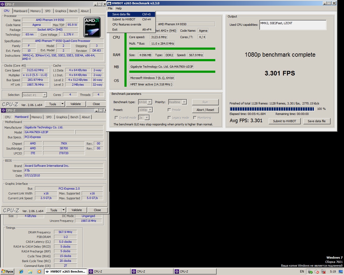Expand Tools arrow in the CPU tab window
Image resolution: width=344 pixels, height=275 pixels.
point(62,104)
